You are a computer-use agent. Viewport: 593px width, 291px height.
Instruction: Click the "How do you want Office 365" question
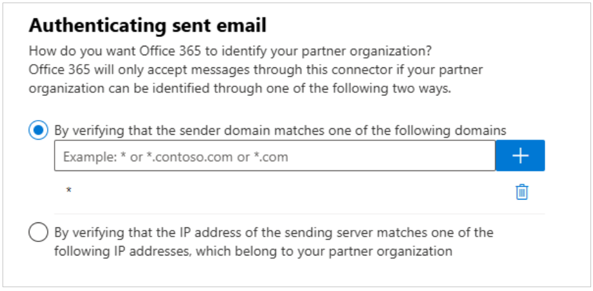[230, 51]
